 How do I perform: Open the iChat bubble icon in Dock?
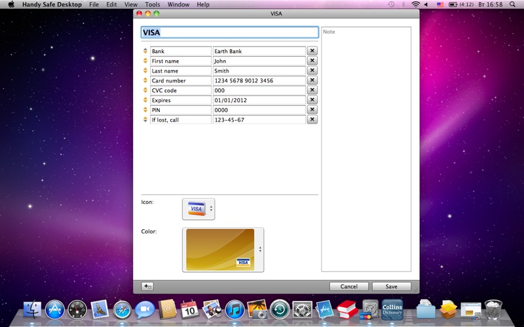(145, 309)
